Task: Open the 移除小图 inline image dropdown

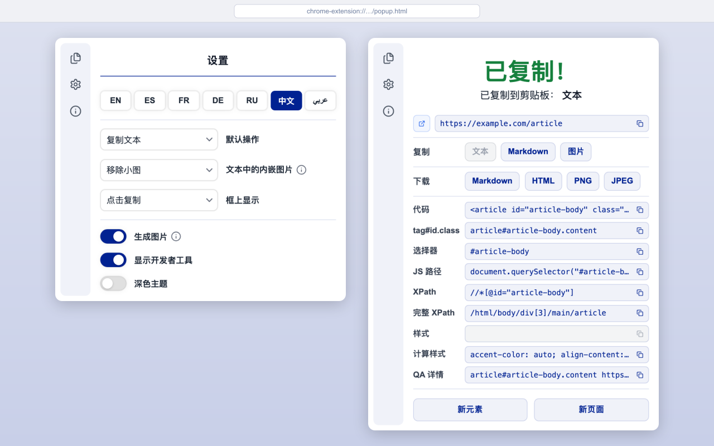Action: (159, 169)
